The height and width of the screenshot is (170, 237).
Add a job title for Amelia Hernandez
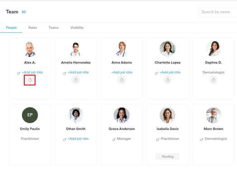tap(78, 72)
